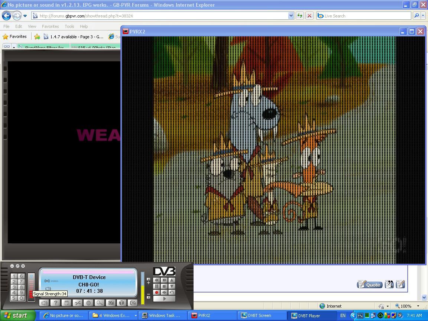
Task: Start channel scan with magnifier button
Action: point(100,303)
